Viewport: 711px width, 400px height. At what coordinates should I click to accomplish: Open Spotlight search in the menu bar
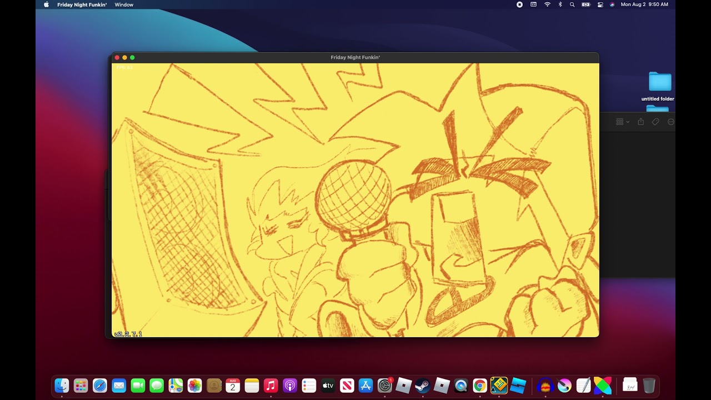[x=572, y=4]
